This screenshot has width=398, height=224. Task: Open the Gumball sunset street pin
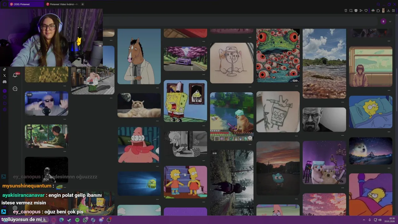[278, 168]
